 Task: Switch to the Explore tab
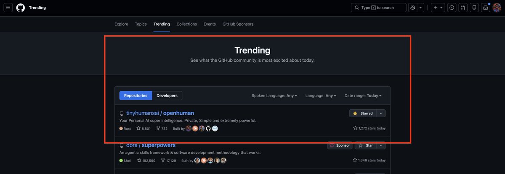point(121,24)
